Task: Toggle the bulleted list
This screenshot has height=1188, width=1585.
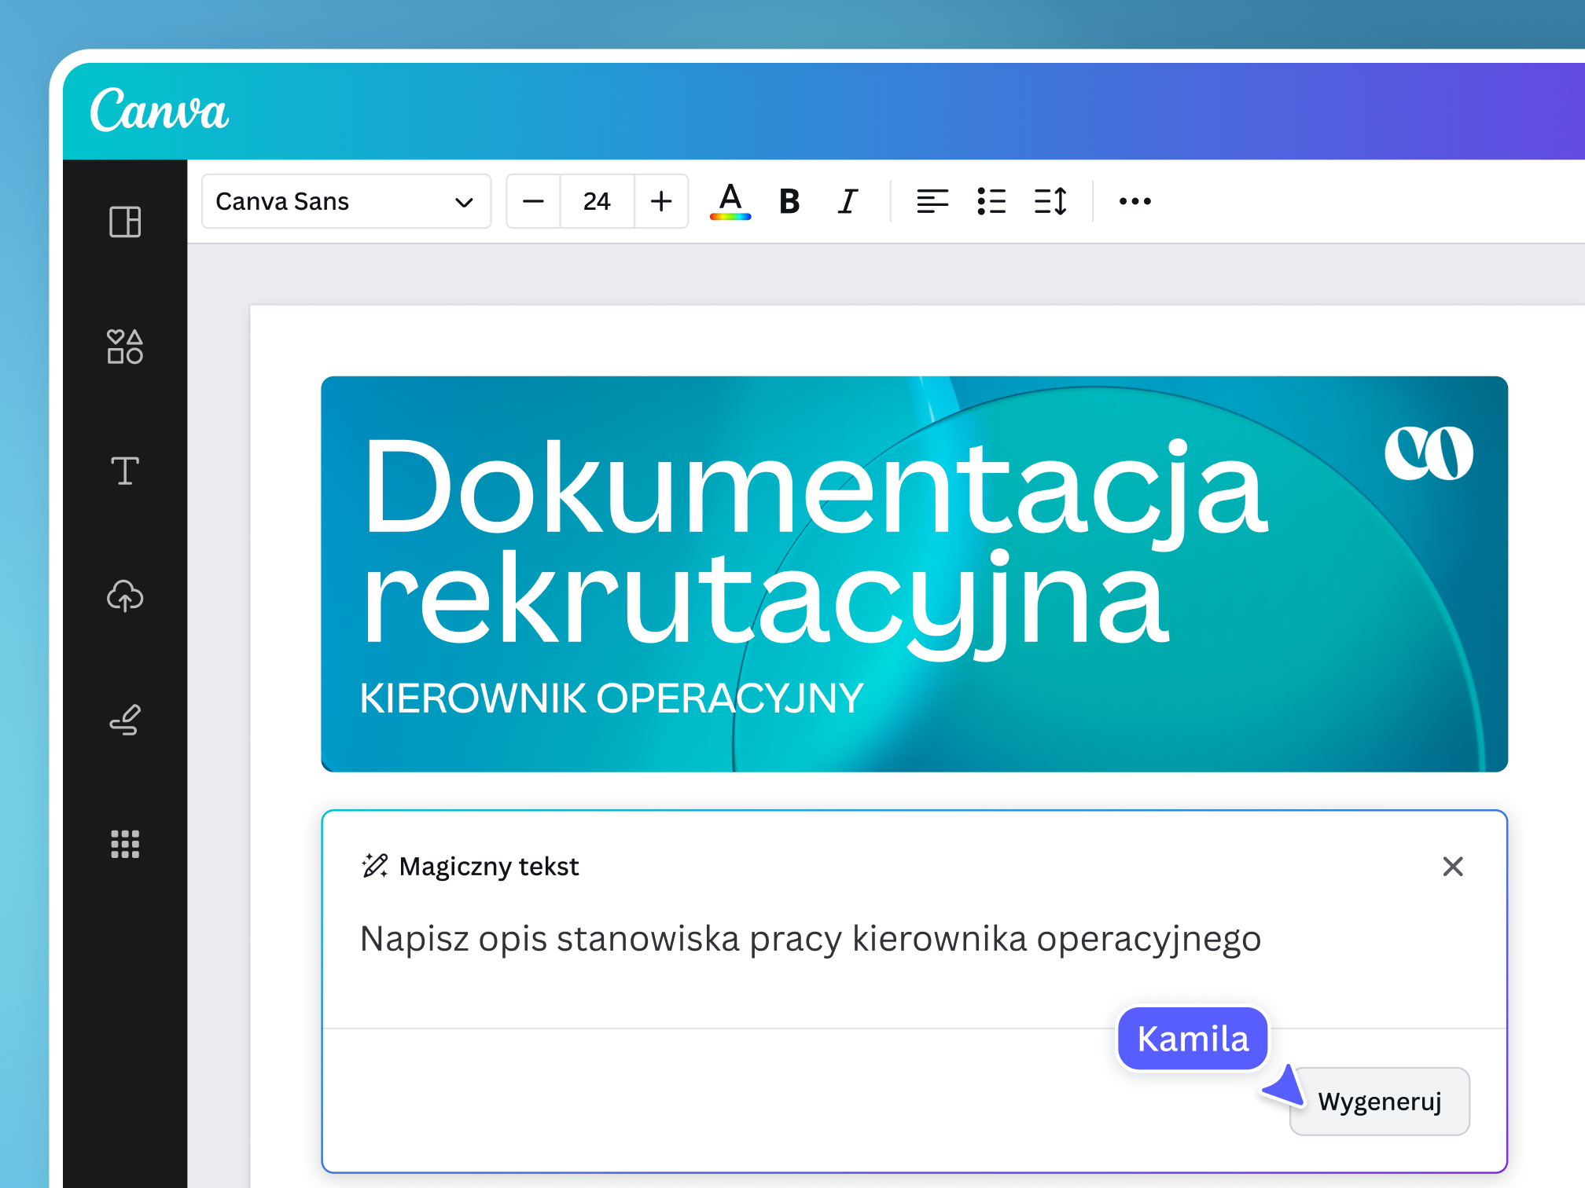Action: (x=992, y=201)
